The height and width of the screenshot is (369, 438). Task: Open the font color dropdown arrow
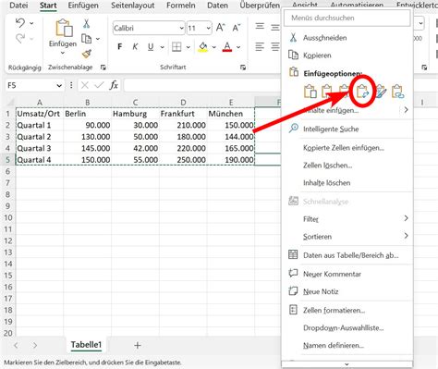238,47
